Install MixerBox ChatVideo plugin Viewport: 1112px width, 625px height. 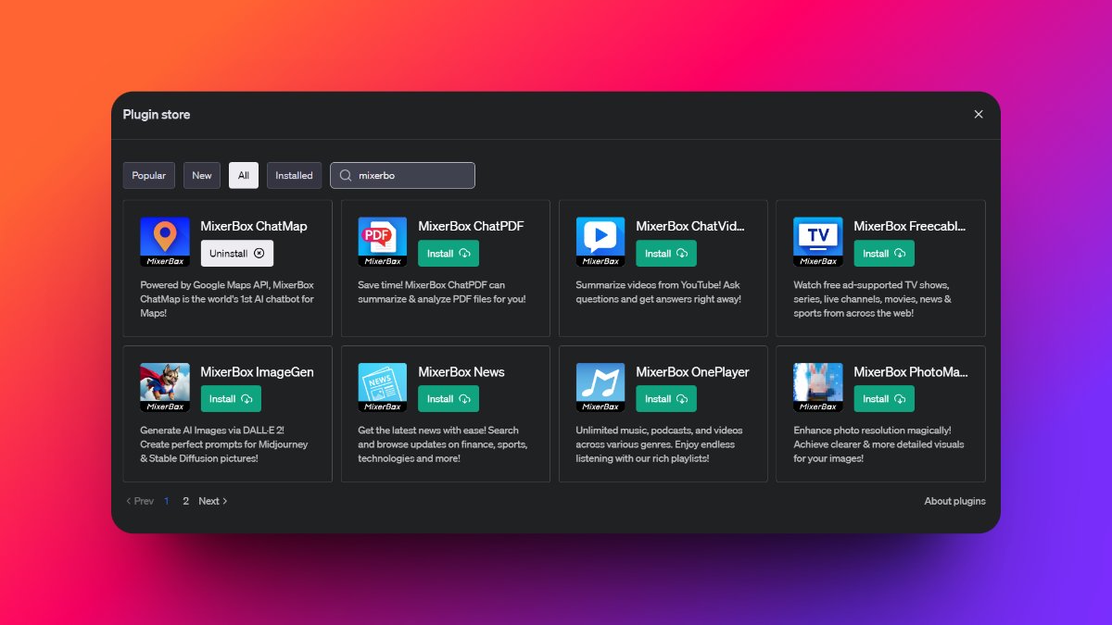pos(666,254)
